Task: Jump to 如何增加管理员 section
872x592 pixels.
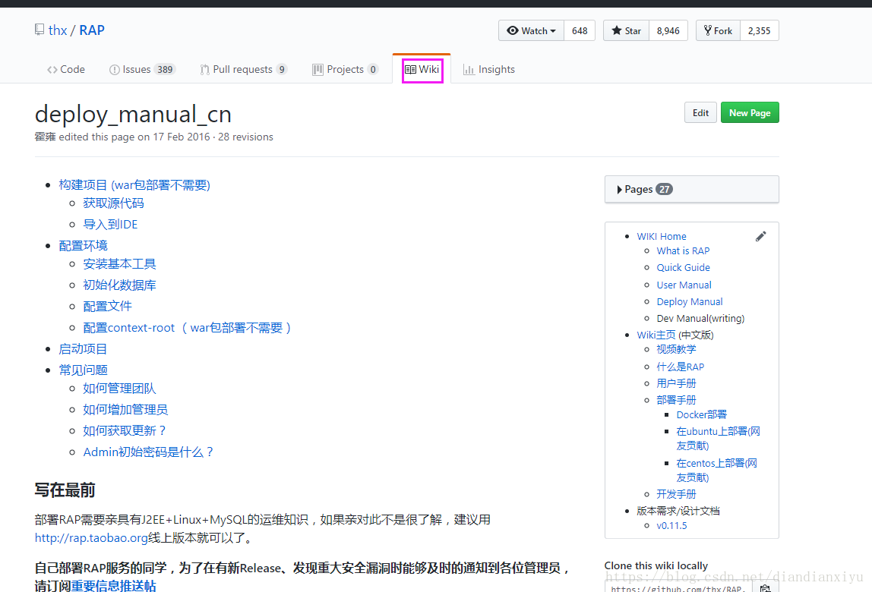Action: click(x=125, y=410)
